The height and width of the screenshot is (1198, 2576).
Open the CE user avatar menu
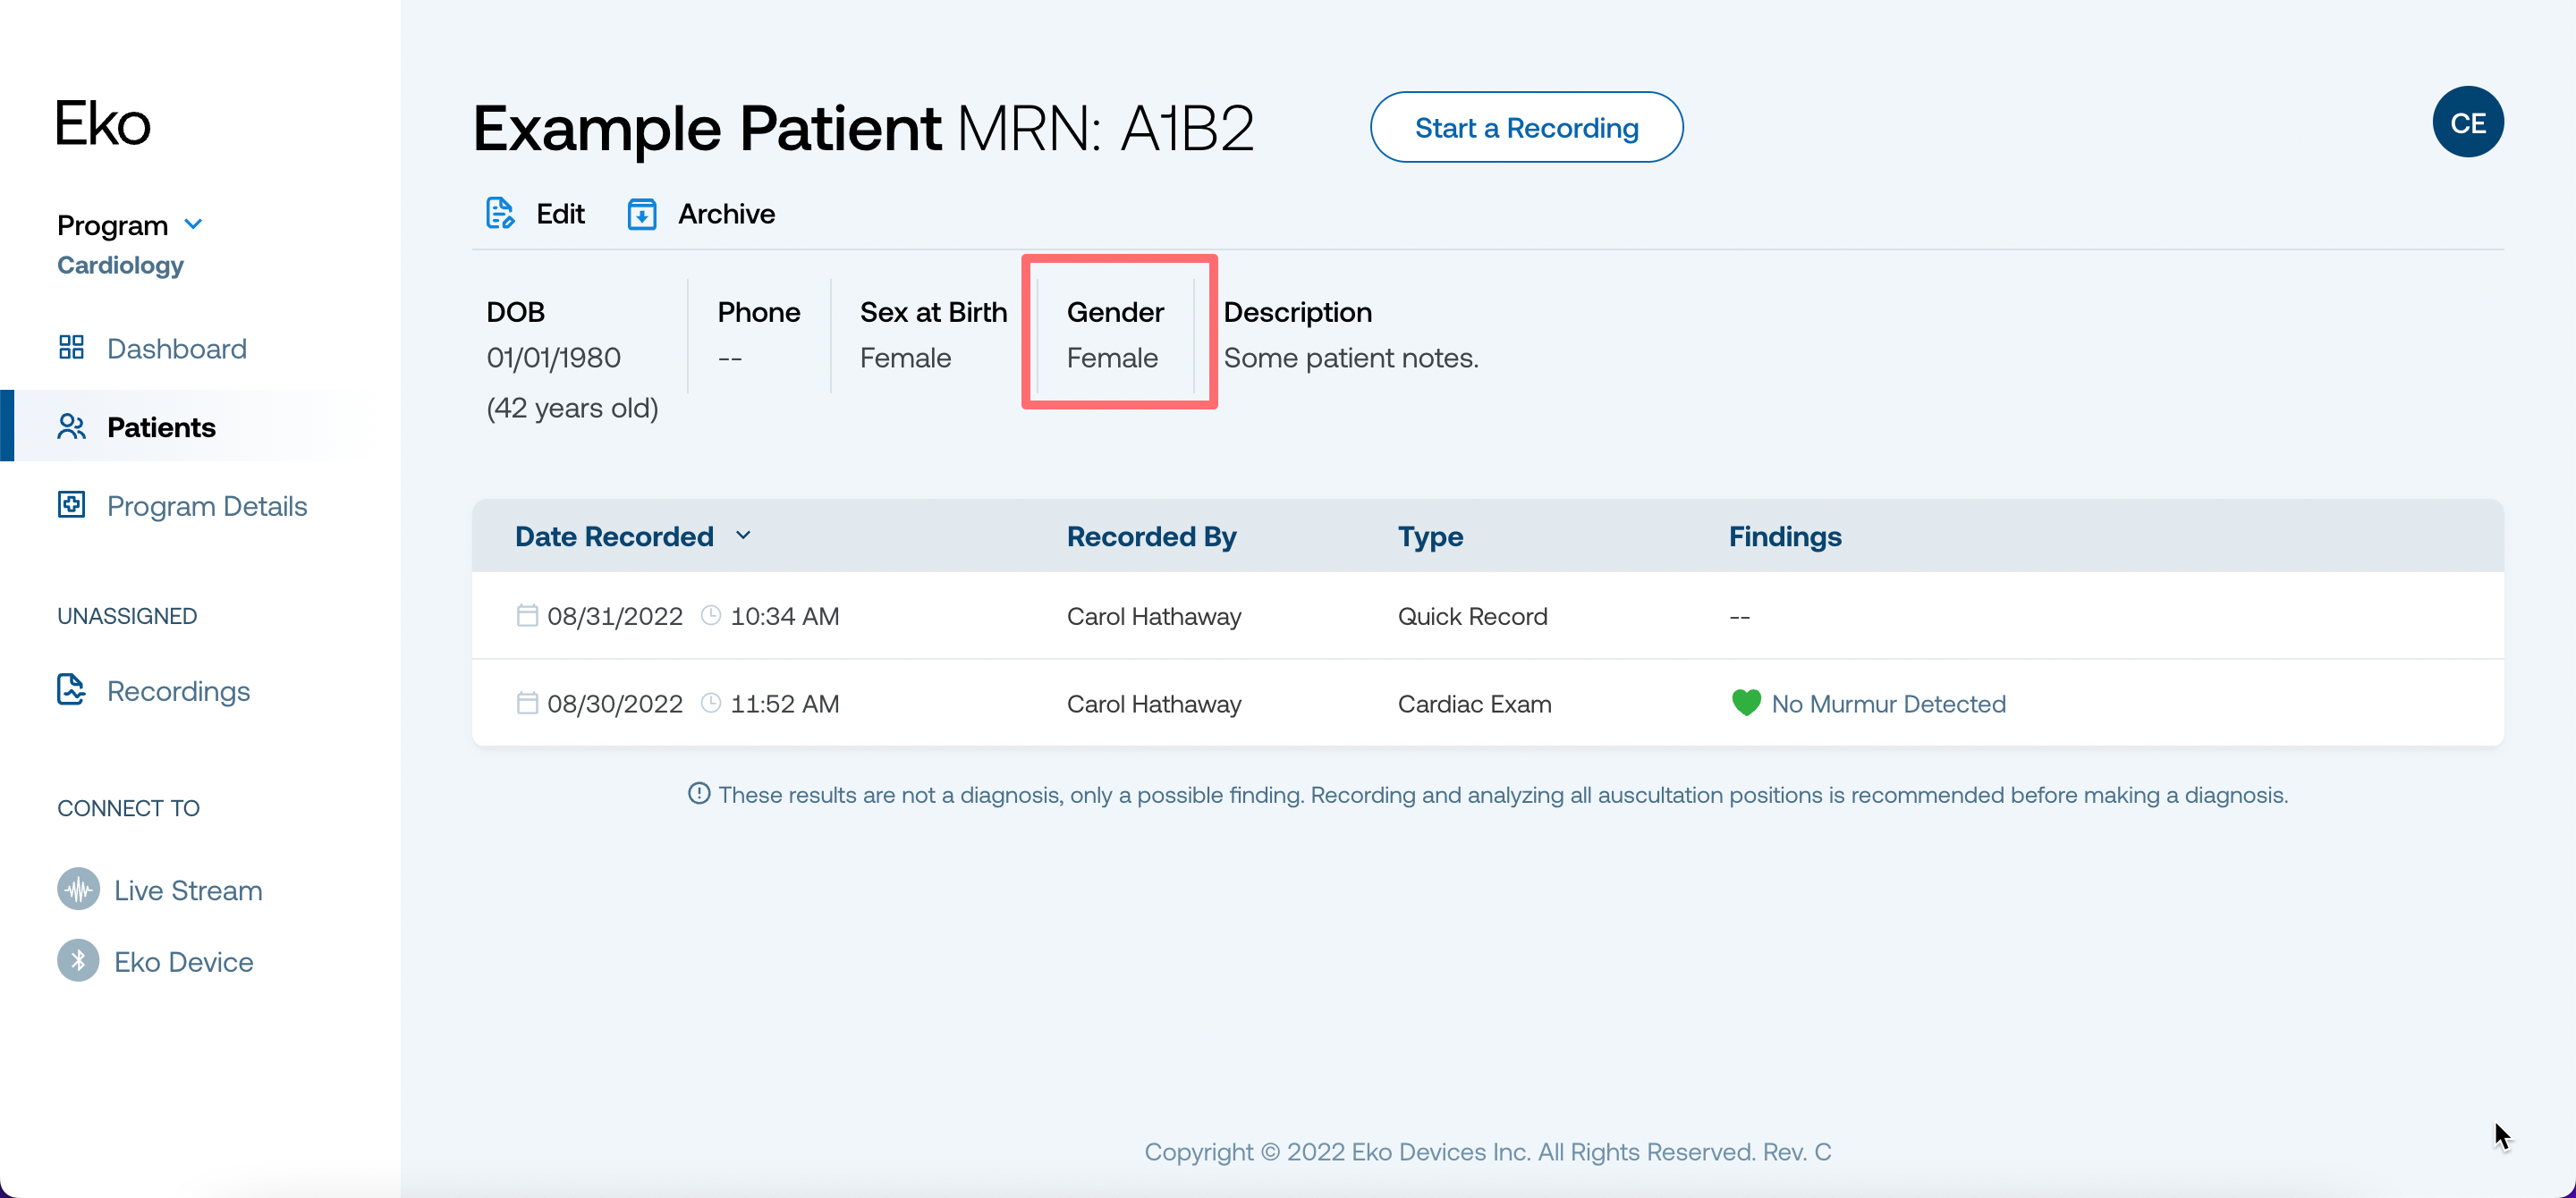[x=2467, y=122]
